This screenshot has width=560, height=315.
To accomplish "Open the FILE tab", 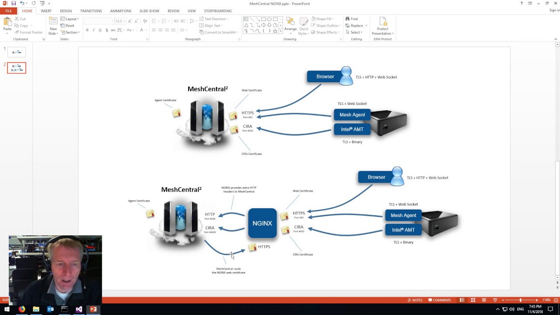I will click(9, 11).
